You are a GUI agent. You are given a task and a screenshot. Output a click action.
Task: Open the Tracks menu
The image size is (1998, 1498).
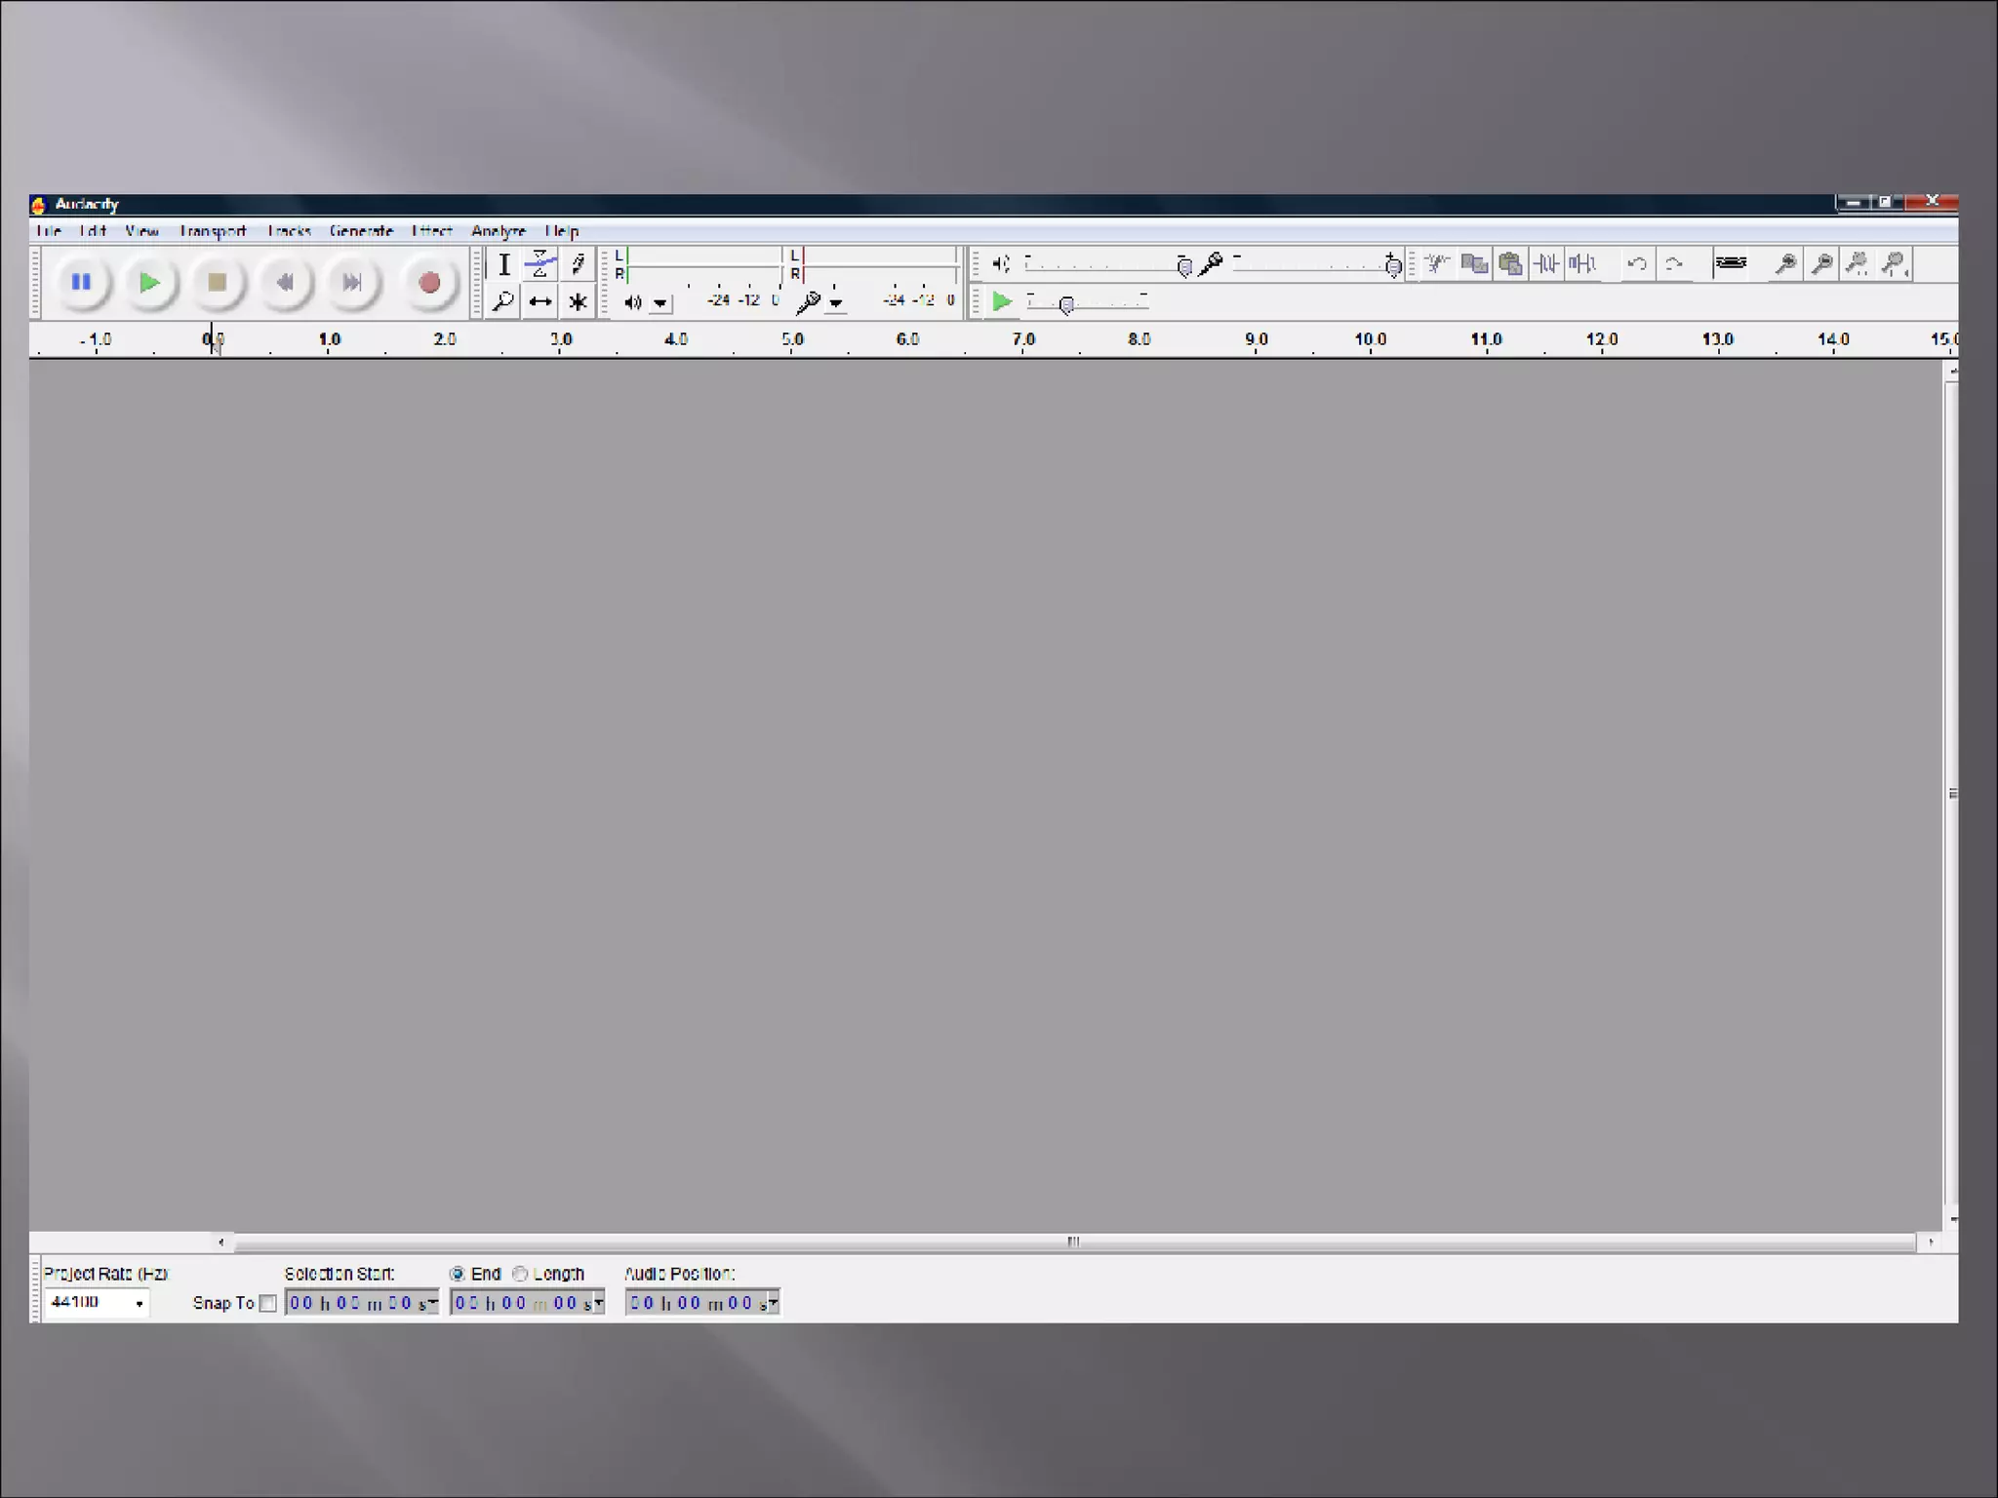289,231
